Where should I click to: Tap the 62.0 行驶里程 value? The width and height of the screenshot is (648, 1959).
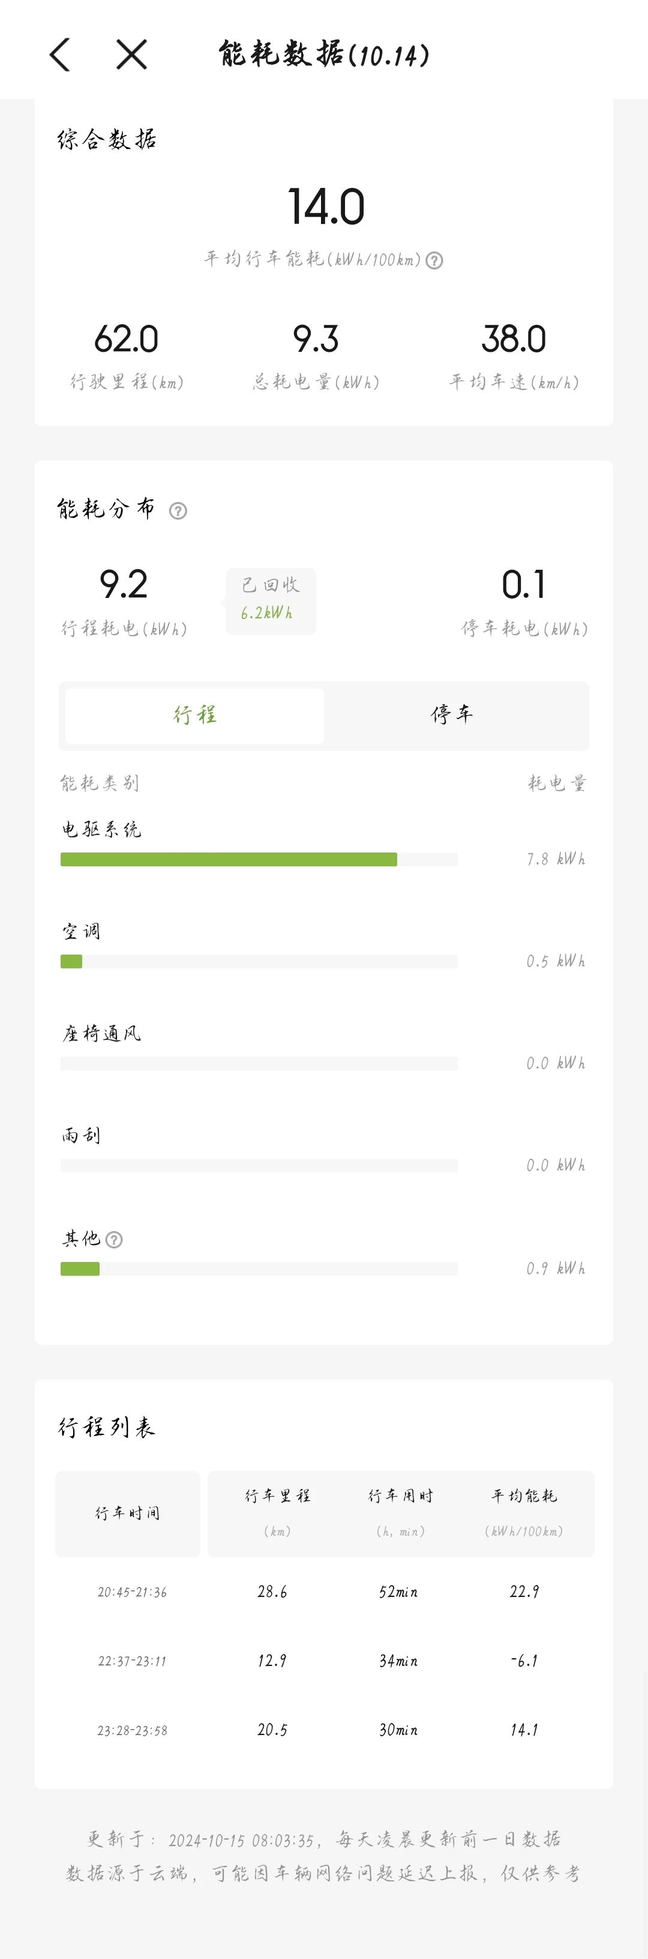pos(126,339)
